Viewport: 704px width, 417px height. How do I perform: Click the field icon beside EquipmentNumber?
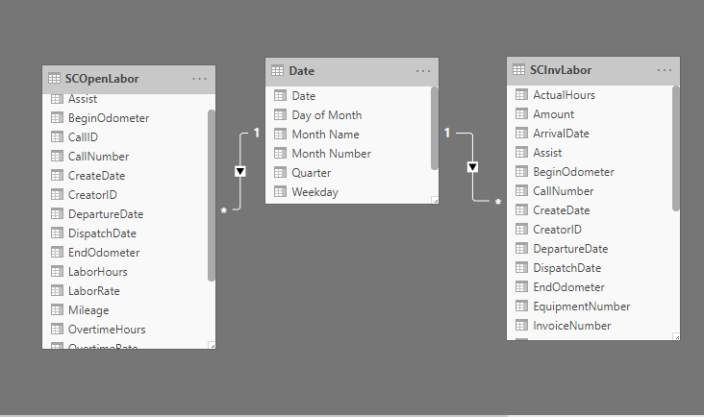point(521,307)
